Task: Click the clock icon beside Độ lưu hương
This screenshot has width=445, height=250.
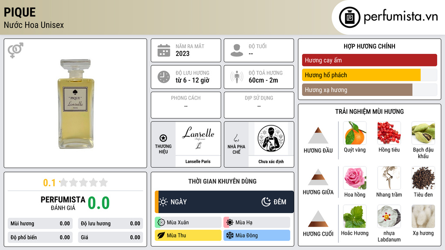Action: 164,77
